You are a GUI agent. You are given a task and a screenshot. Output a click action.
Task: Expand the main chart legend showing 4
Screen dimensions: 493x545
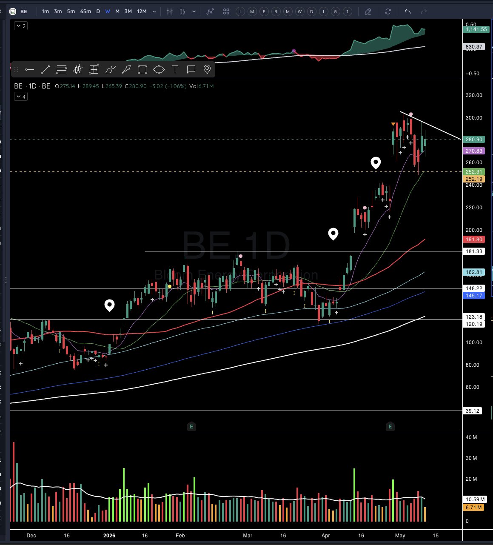20,97
